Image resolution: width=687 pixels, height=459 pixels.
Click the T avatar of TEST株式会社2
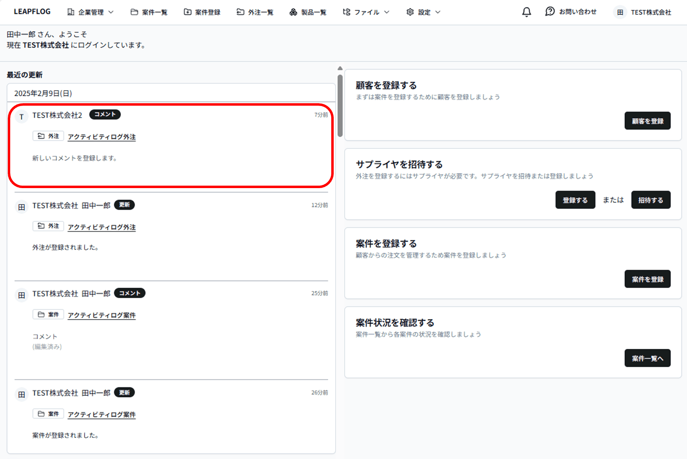(22, 117)
